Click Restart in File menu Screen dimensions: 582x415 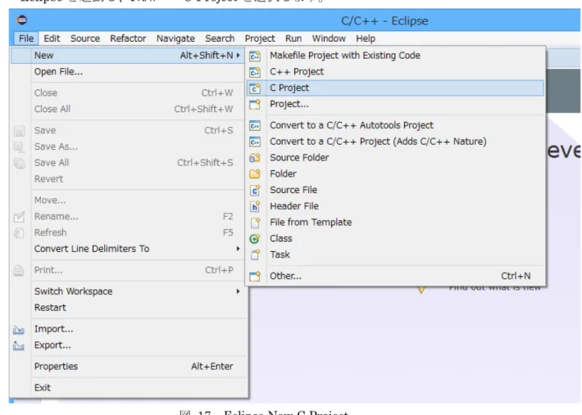tap(127, 308)
